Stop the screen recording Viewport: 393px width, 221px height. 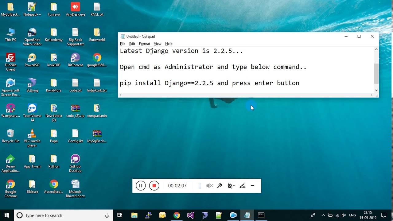[x=154, y=186]
